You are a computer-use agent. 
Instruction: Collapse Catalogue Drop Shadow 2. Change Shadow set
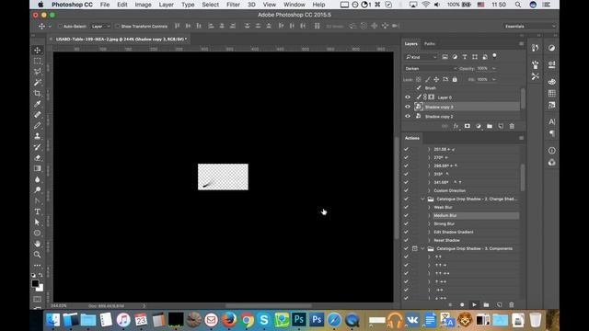pyautogui.click(x=422, y=199)
